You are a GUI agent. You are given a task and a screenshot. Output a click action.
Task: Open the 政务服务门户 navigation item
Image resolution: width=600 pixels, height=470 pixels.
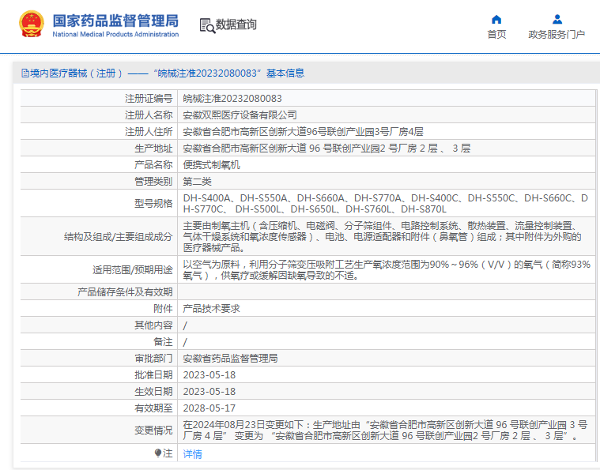pos(557,34)
